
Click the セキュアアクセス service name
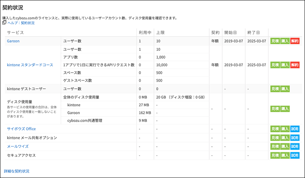tap(21, 155)
